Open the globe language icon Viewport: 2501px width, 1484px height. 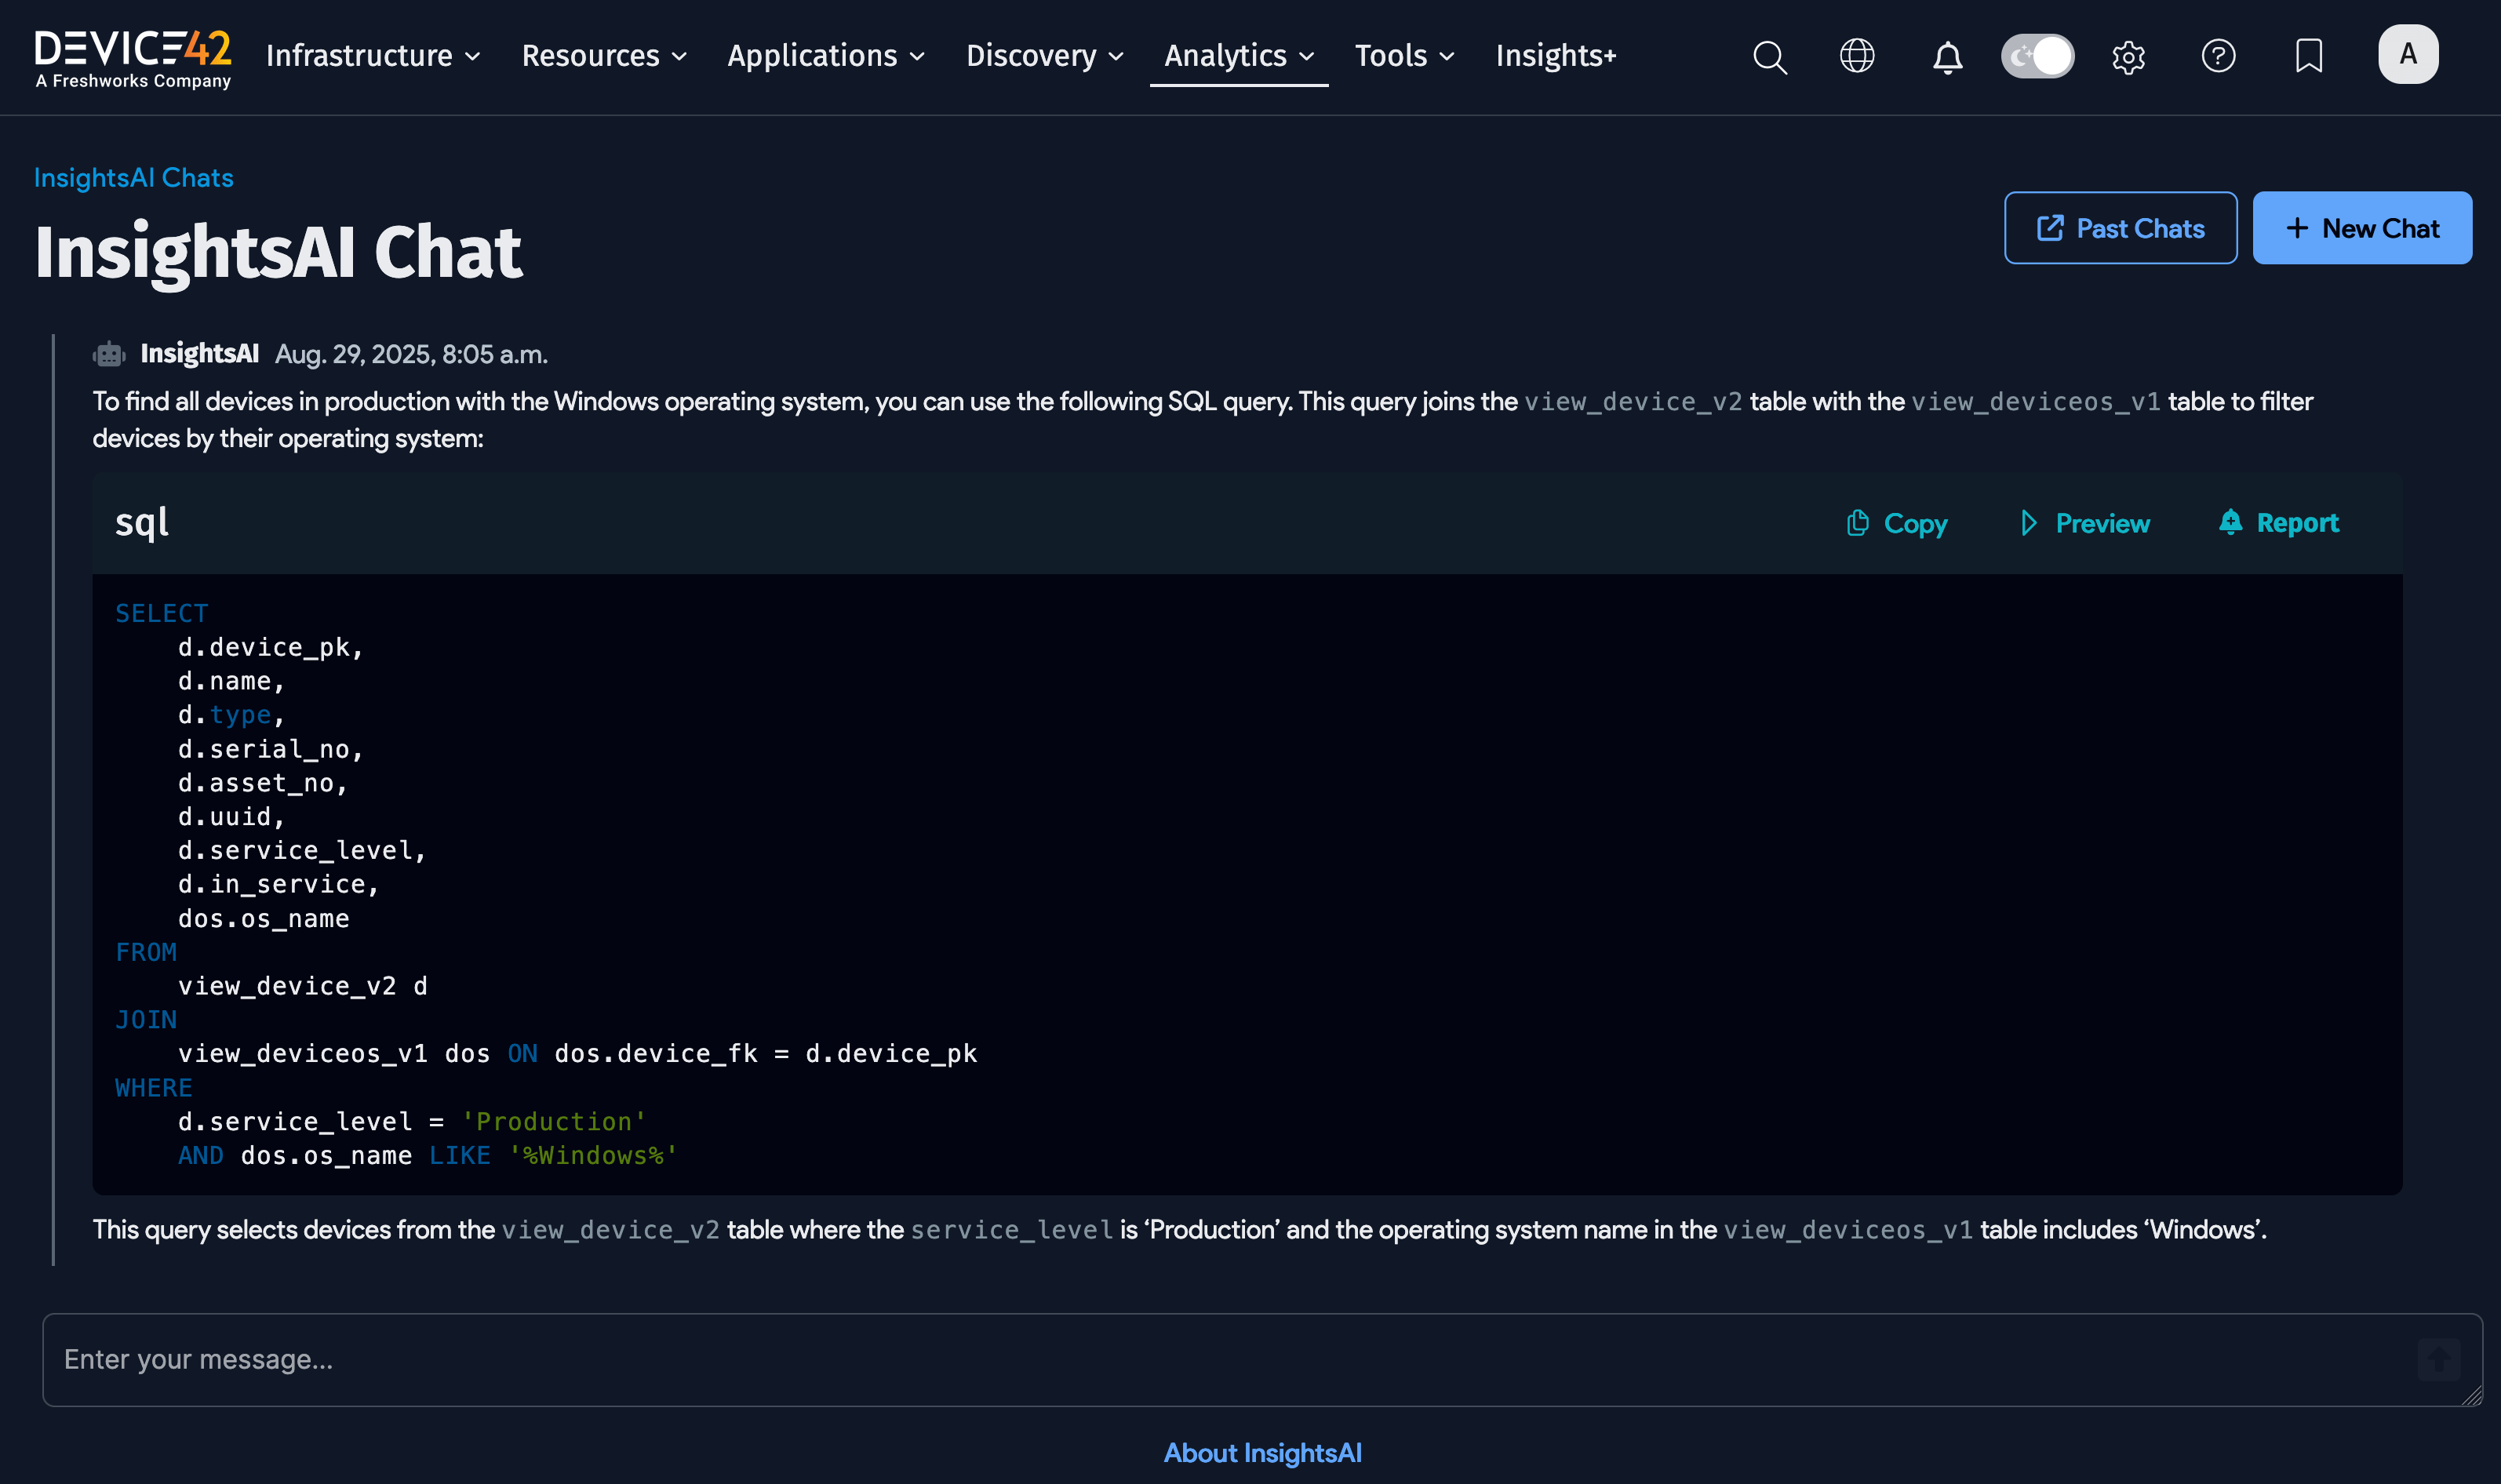(x=1857, y=56)
